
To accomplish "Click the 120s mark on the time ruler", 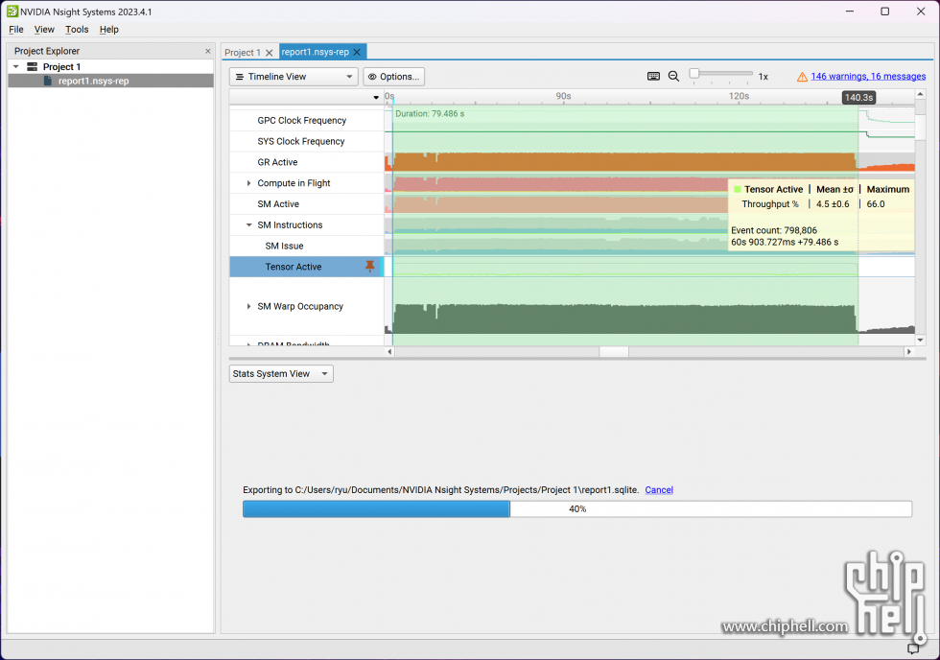I will click(739, 96).
